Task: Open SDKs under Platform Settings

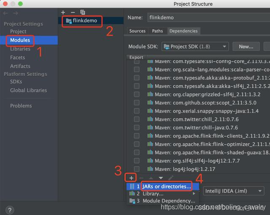Action: pos(16,81)
